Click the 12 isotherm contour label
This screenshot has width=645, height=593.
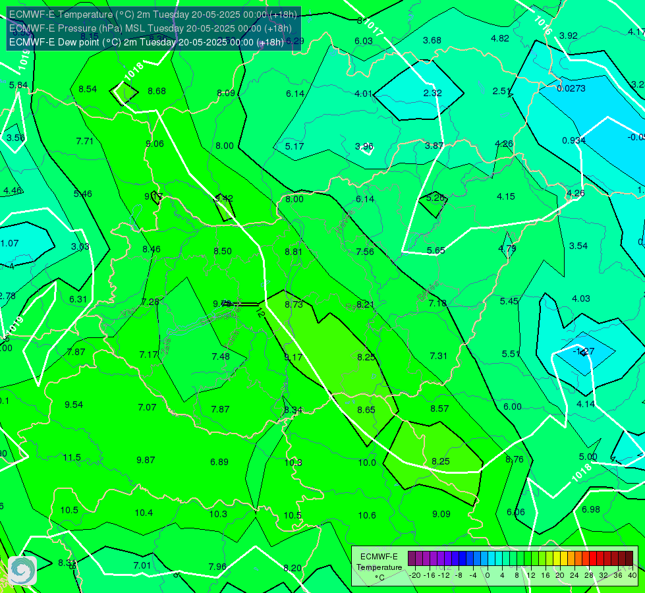point(260,313)
